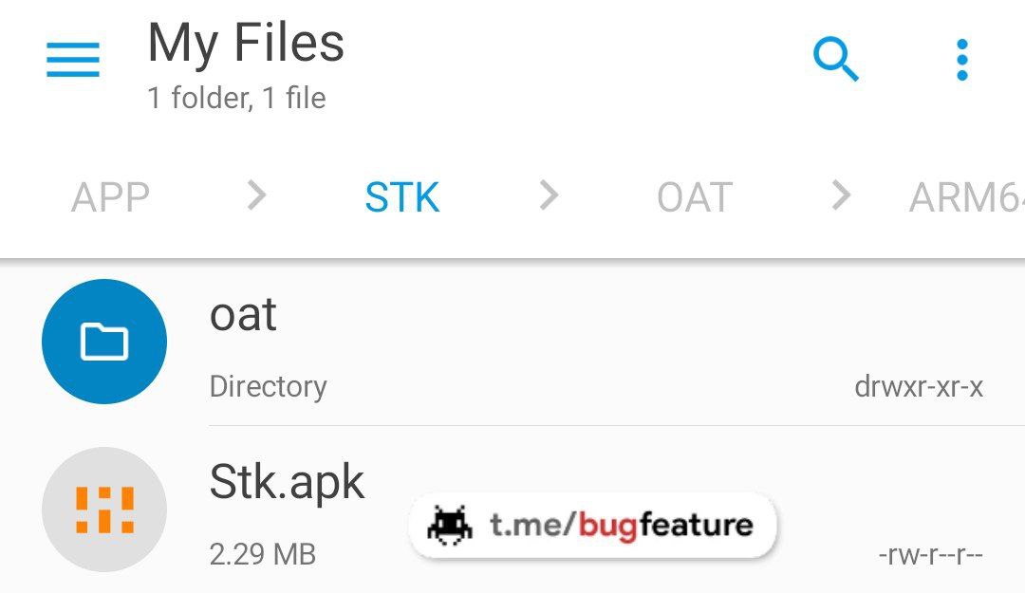Tap the -rw-r--r-- permissions text

pos(930,555)
